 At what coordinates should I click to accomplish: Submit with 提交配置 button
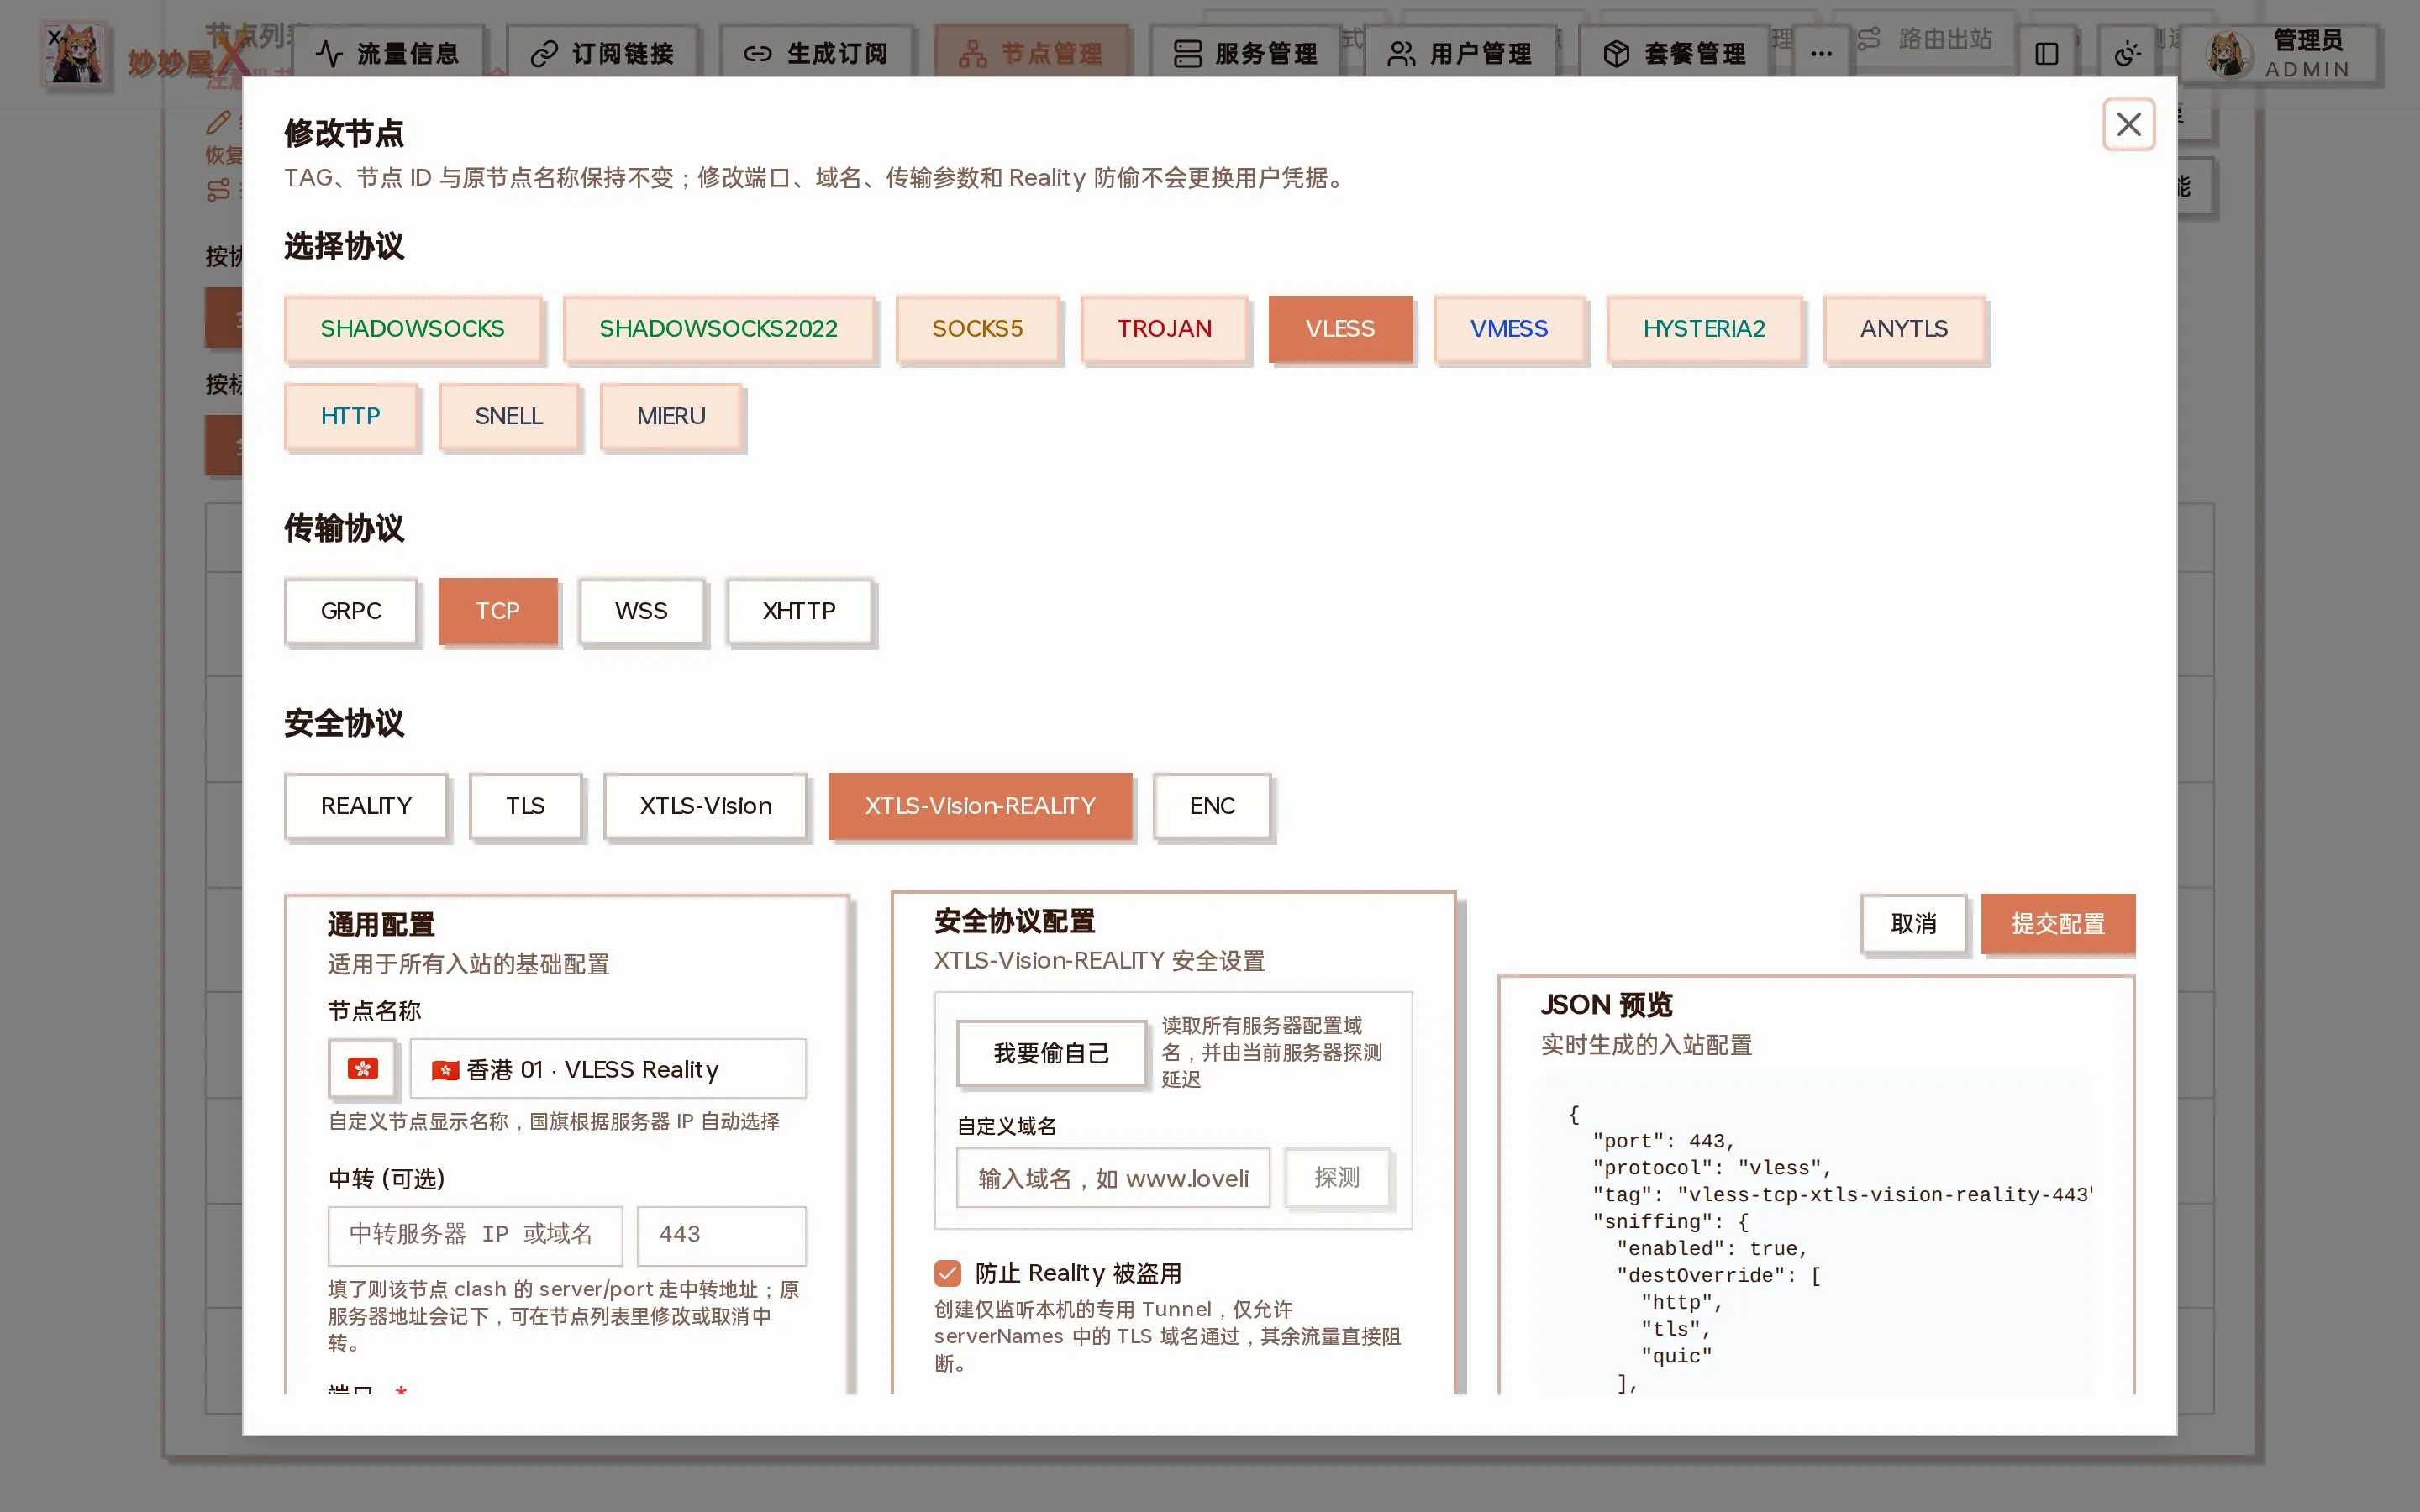(x=2058, y=924)
